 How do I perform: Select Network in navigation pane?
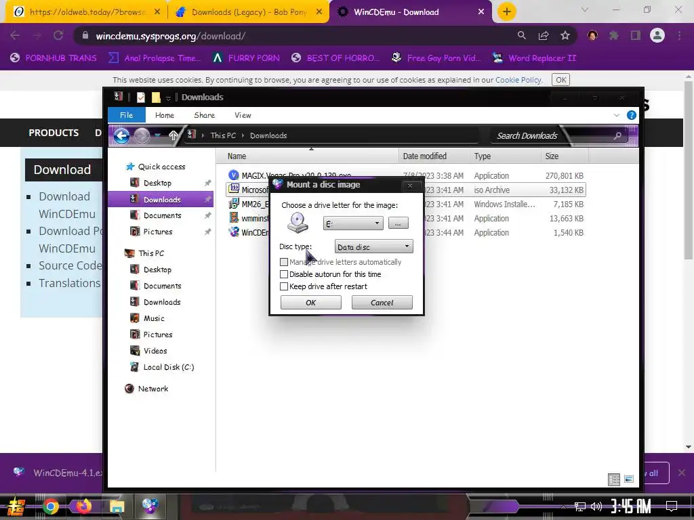(152, 389)
